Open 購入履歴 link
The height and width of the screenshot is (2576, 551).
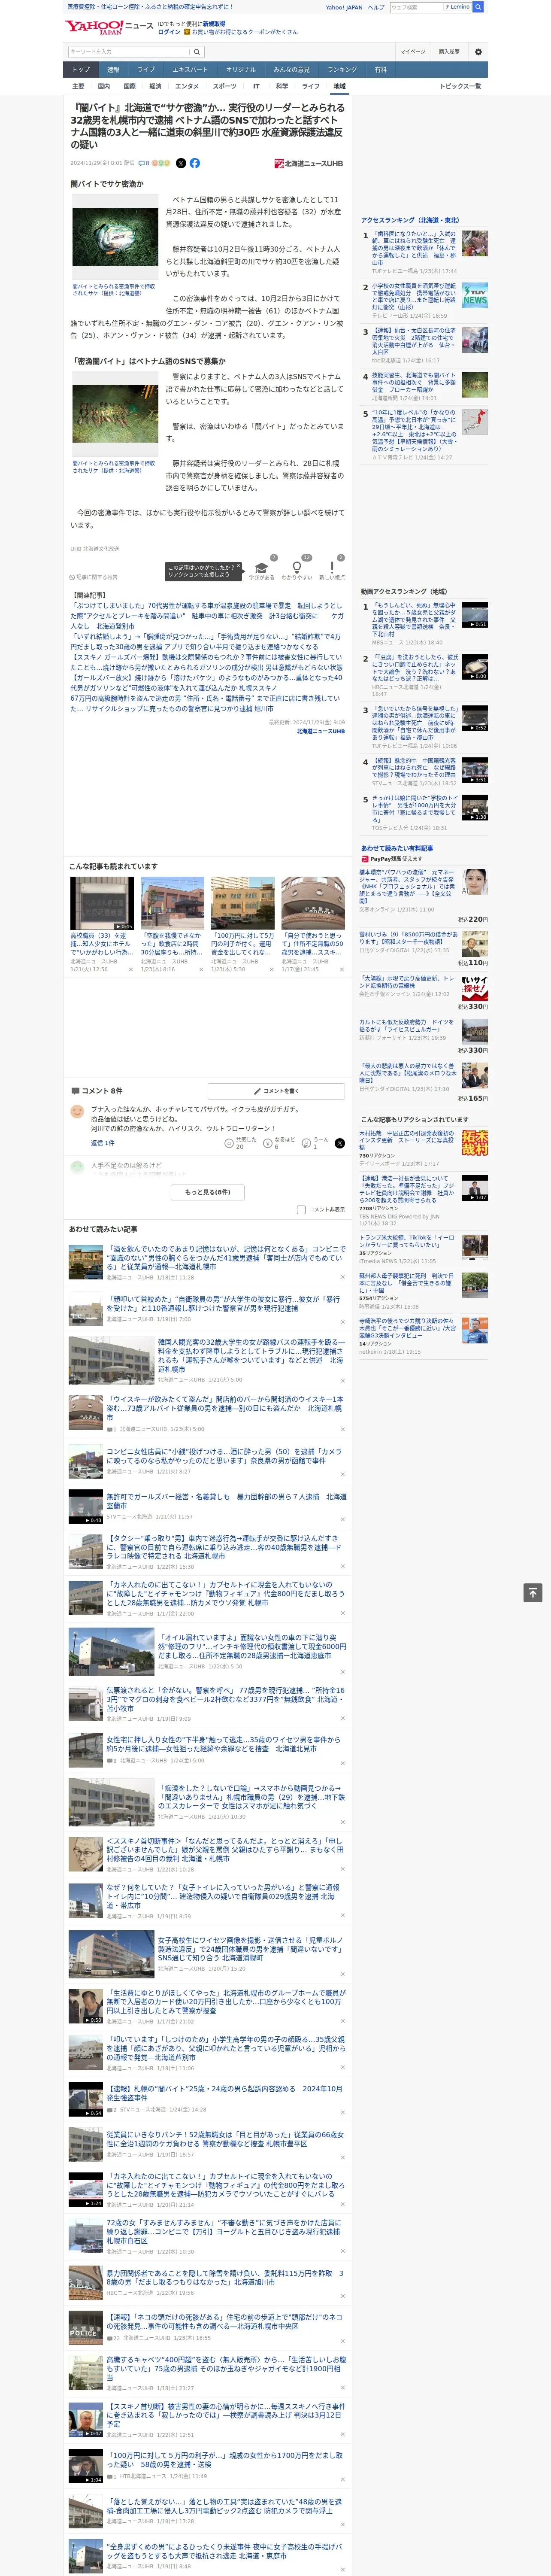[449, 52]
